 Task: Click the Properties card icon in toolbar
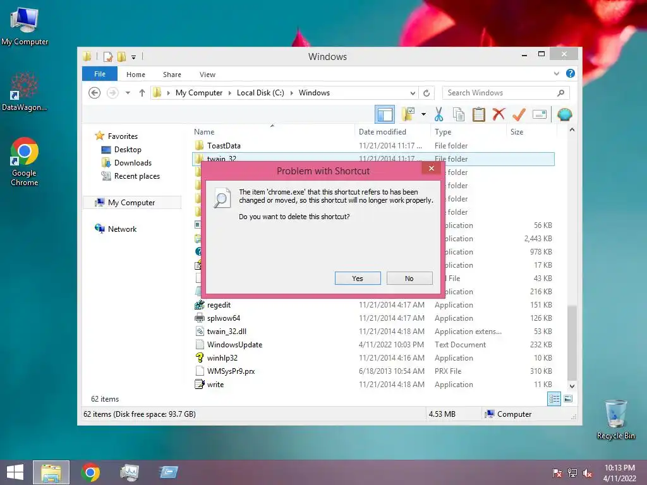click(x=540, y=114)
